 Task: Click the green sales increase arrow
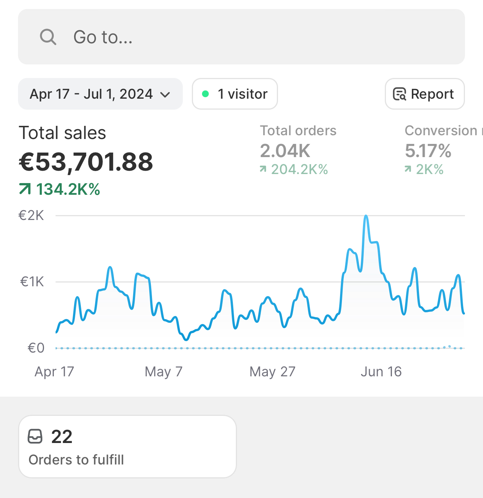(25, 189)
